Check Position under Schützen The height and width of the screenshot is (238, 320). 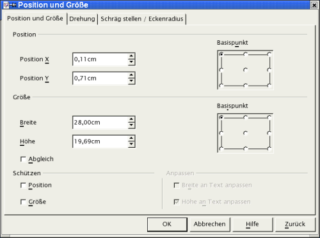[23, 186]
